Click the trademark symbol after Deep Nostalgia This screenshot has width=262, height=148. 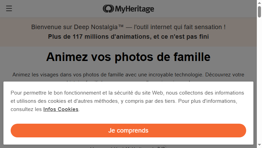[121, 26]
